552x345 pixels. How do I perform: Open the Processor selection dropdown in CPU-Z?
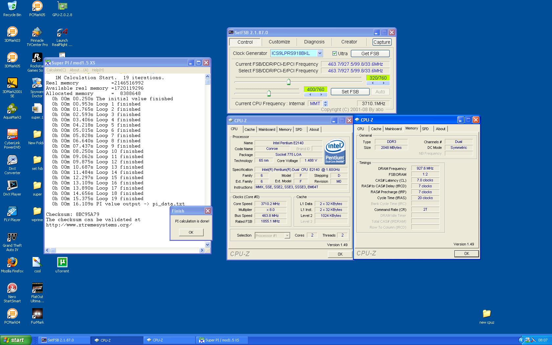pyautogui.click(x=287, y=236)
